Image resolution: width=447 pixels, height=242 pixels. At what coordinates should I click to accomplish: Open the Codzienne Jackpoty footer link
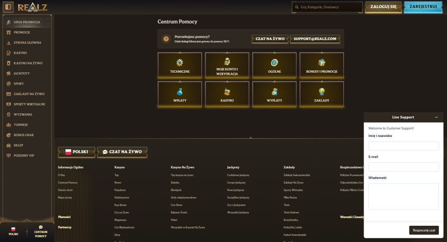(238, 175)
